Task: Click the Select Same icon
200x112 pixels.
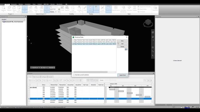Action: point(41,9)
